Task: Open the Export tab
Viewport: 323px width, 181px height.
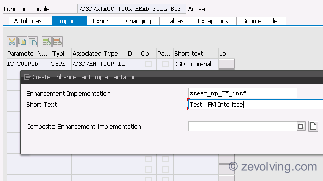Action: (x=102, y=21)
